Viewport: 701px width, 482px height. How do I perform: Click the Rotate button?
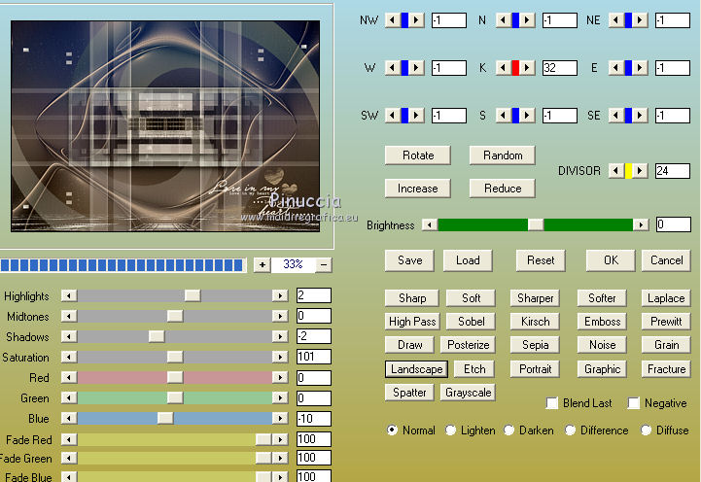(418, 155)
